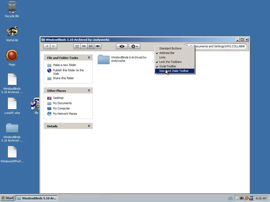Image resolution: width=270 pixels, height=202 pixels.
Task: Click orange magnifier tray icon
Action: point(247,198)
